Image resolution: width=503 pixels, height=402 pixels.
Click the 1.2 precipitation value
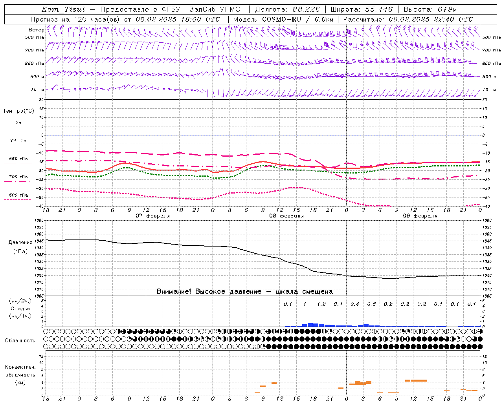pyautogui.click(x=321, y=304)
